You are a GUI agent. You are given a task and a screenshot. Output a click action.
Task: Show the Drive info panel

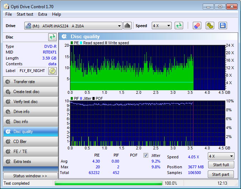pos(31,112)
